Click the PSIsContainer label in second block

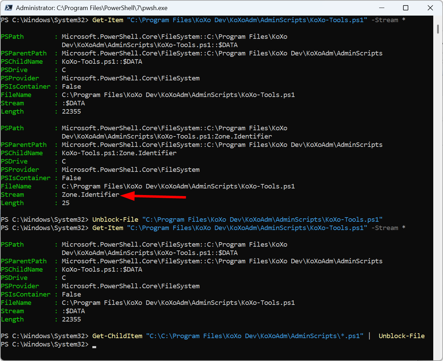[26, 178]
